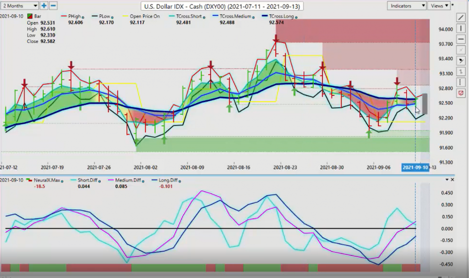Toggle the TCross.Medium indicator dot
This screenshot has width=469, height=278.
point(253,17)
